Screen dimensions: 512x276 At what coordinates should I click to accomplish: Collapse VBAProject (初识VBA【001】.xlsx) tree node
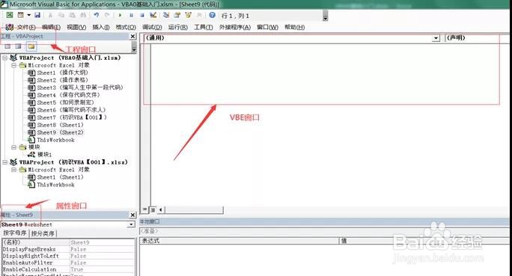5,162
